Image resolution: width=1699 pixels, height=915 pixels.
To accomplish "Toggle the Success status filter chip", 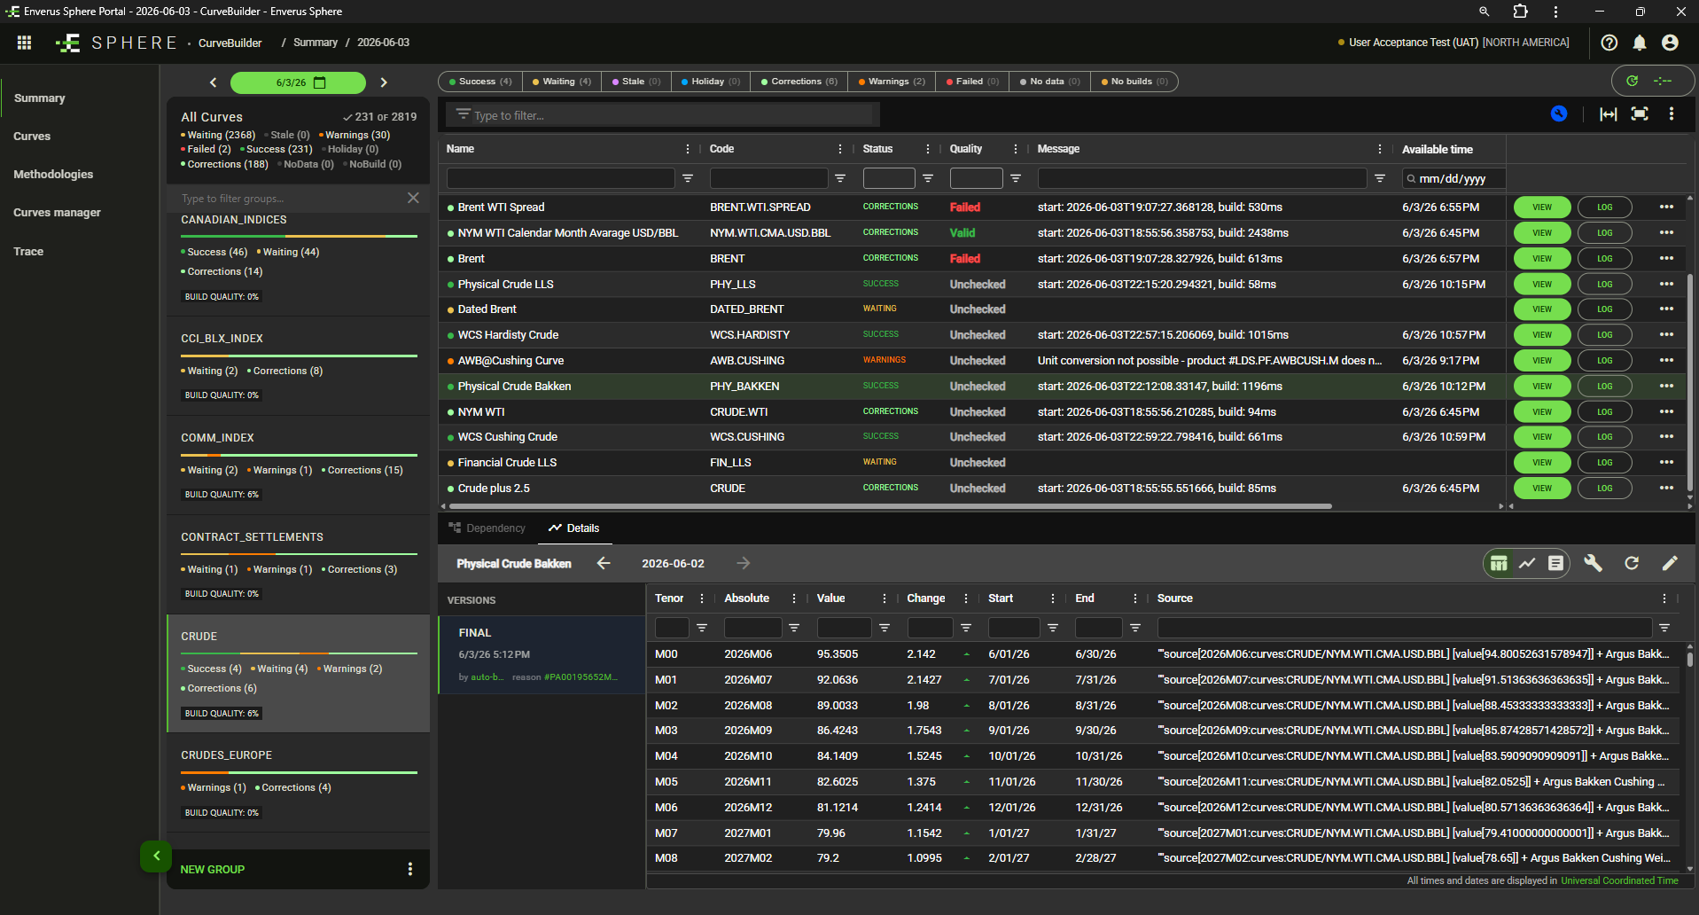I will pos(480,82).
